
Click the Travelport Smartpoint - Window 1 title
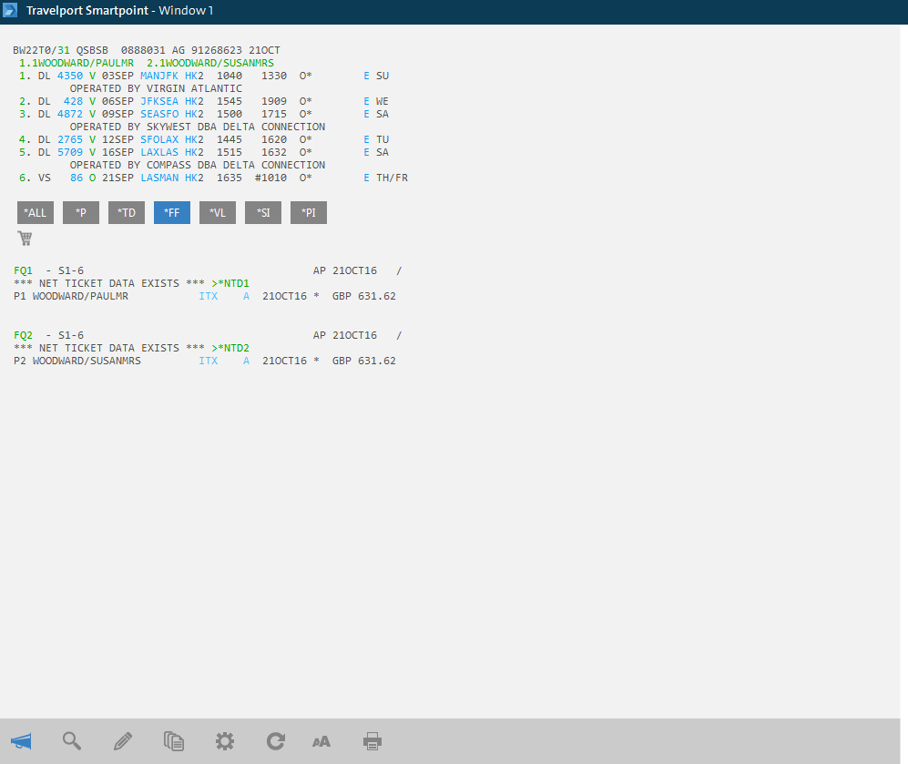click(120, 10)
